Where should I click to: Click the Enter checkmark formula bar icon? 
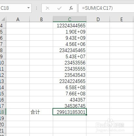pos(59,8)
